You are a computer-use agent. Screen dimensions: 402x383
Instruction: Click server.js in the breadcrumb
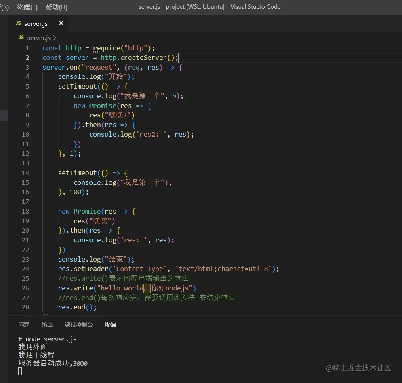(39, 38)
